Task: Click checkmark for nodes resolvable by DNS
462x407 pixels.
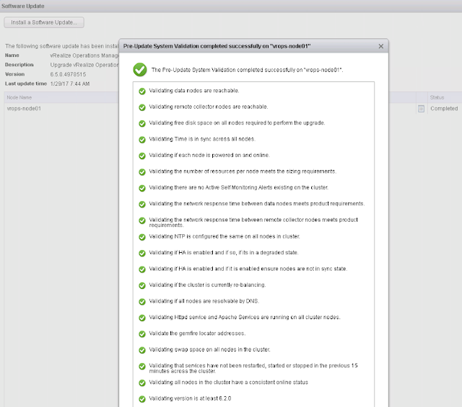Action: pos(142,302)
